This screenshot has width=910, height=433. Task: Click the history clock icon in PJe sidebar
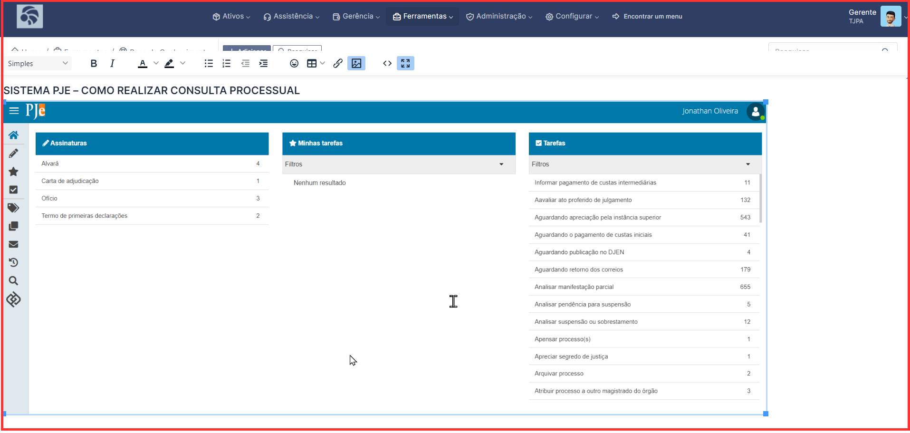tap(14, 262)
